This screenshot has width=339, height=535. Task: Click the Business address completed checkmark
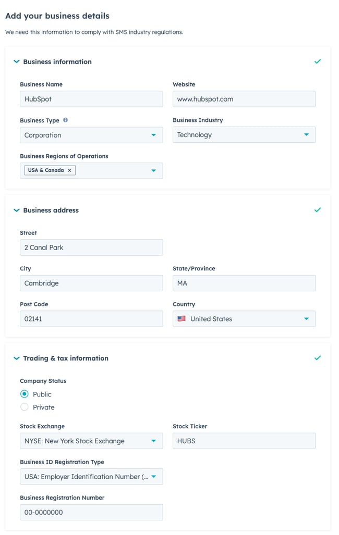point(318,210)
